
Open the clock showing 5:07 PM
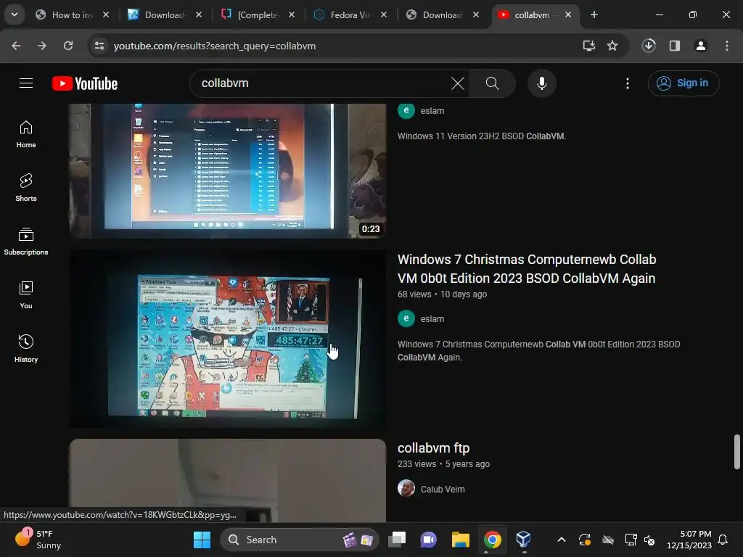689,540
